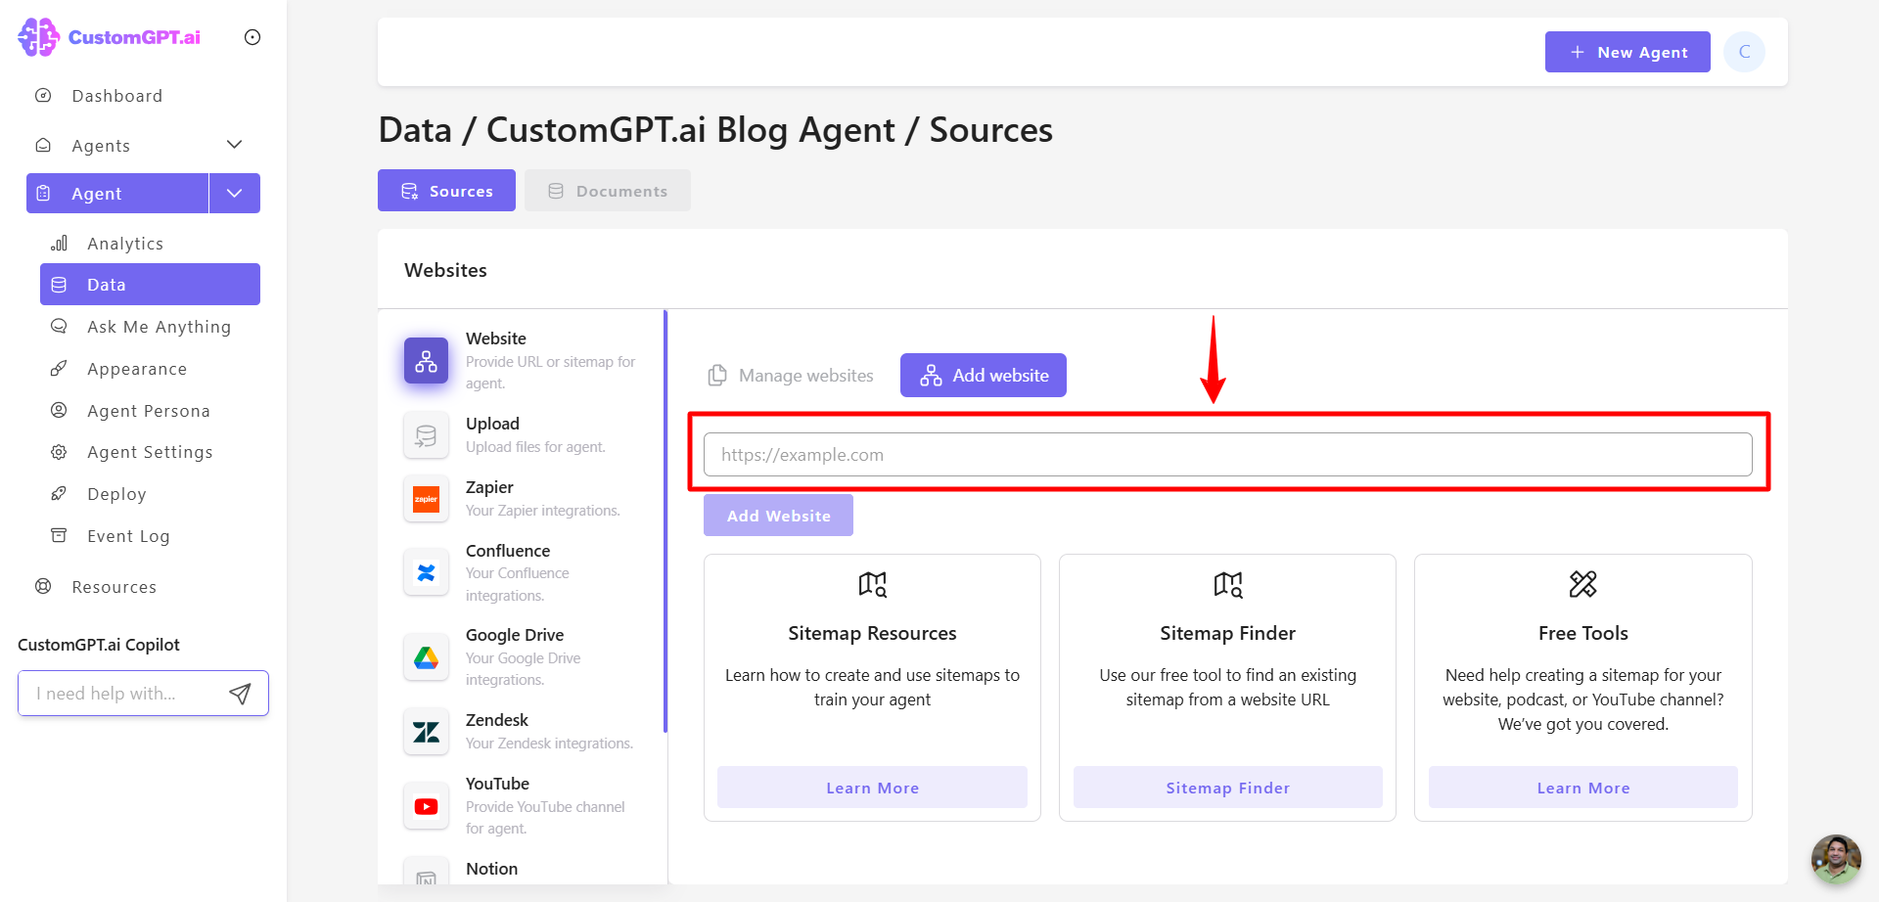Open the Agent selector dropdown arrow
1879x902 pixels.
[235, 193]
